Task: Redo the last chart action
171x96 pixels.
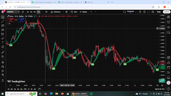Action: (95, 12)
